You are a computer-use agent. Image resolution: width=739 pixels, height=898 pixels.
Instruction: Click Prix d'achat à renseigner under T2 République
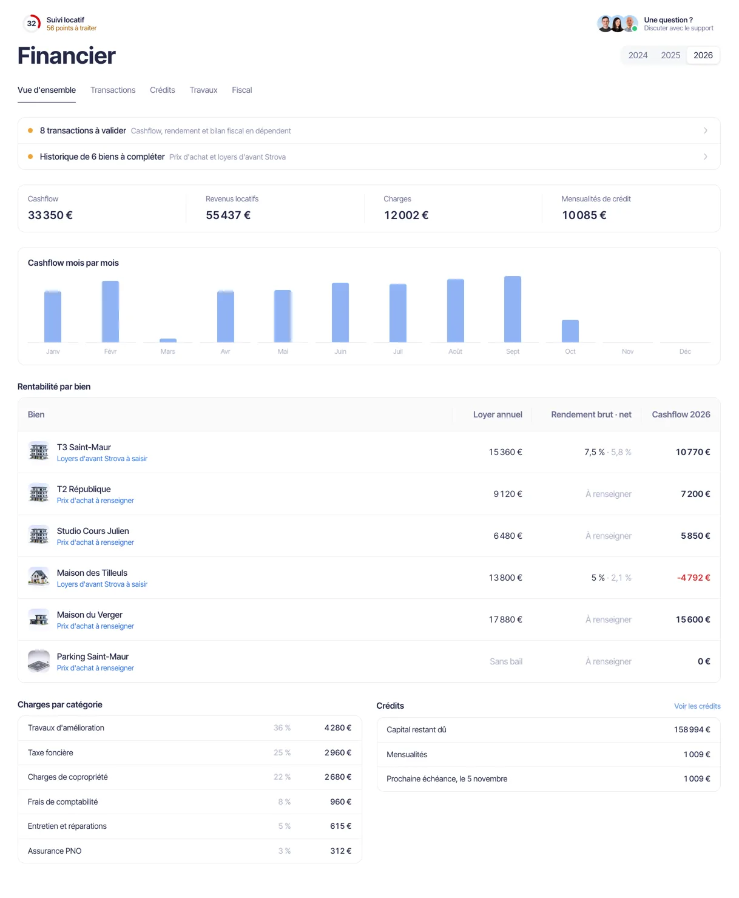click(95, 501)
